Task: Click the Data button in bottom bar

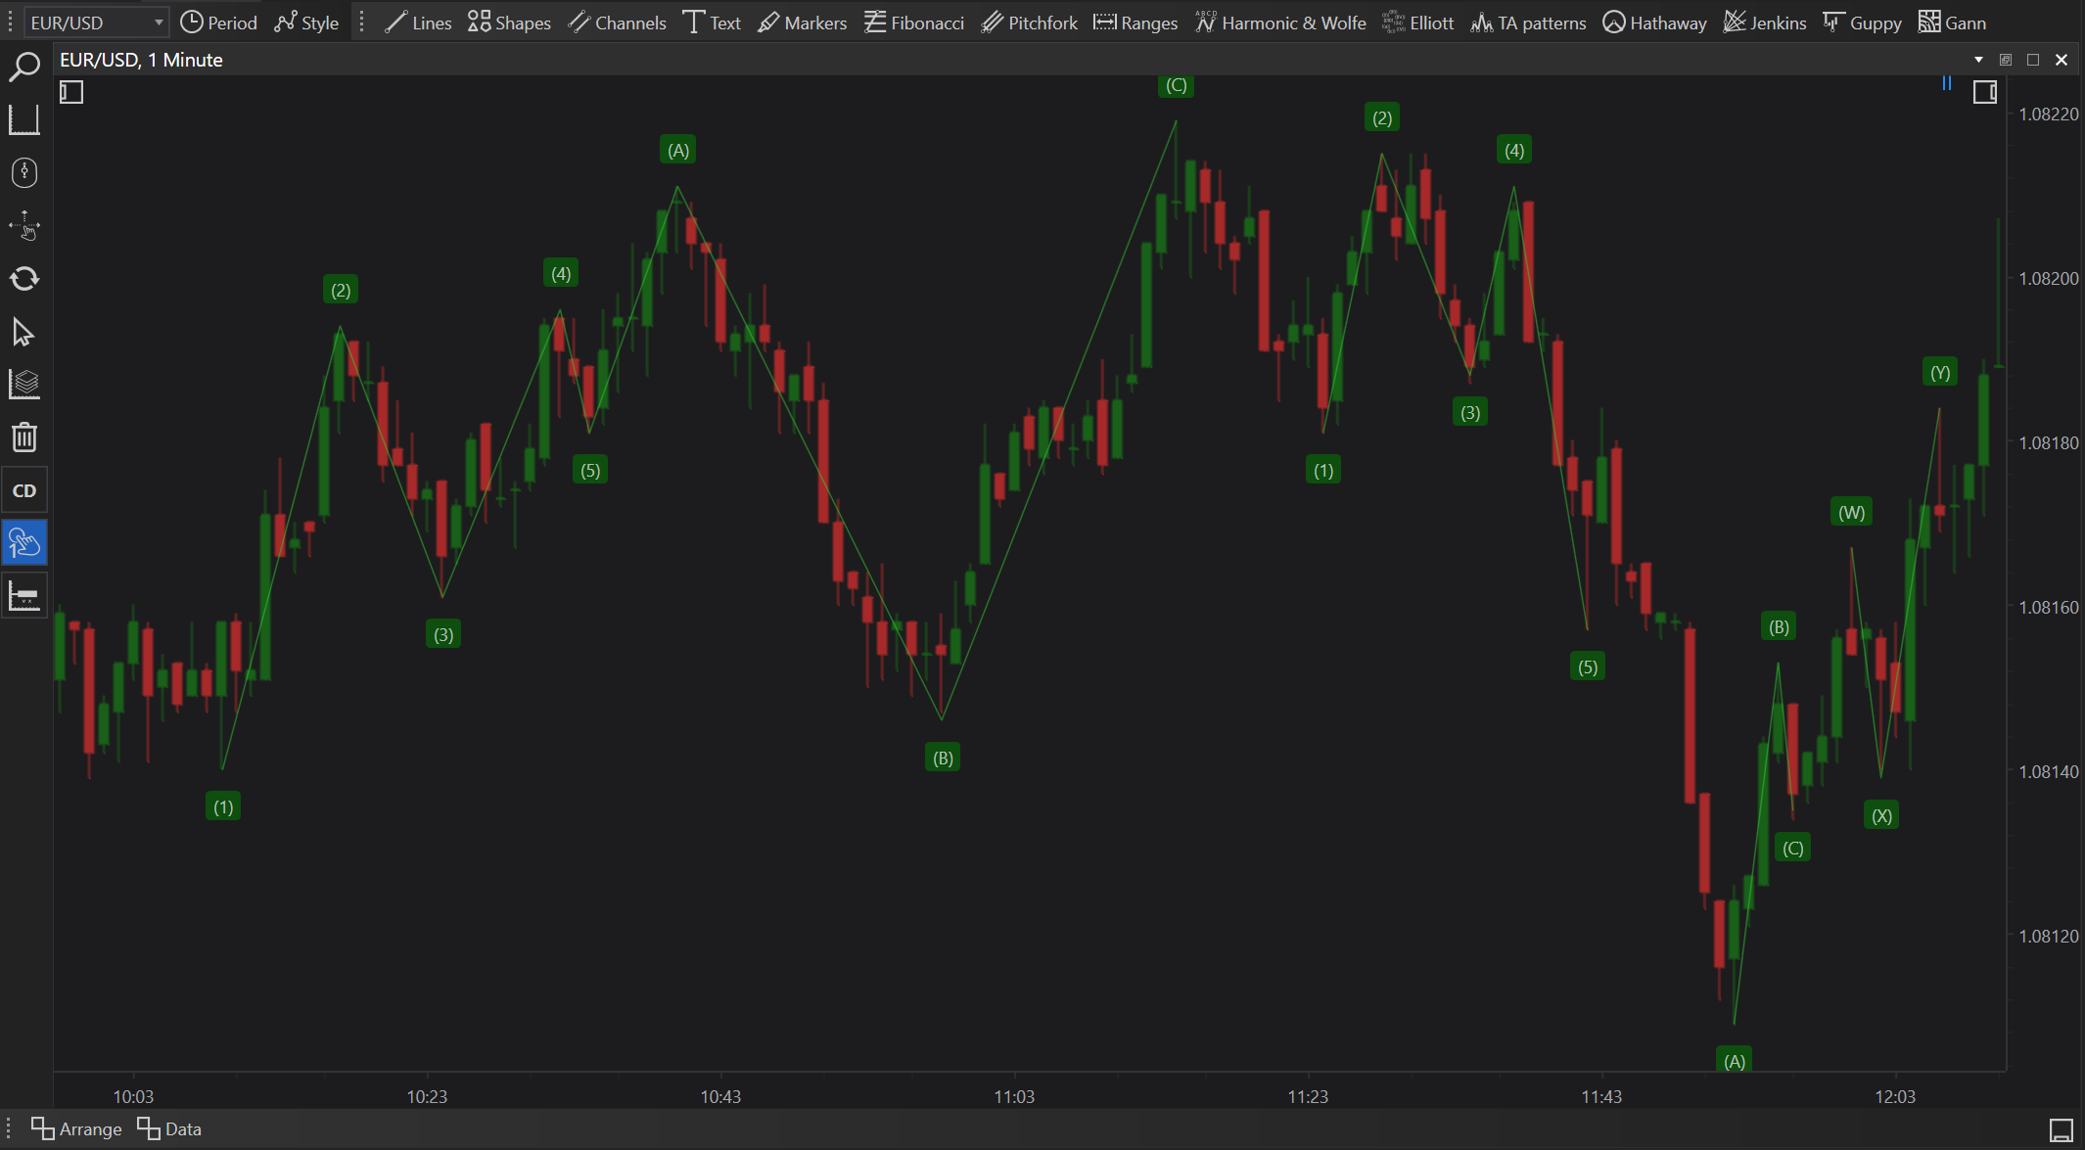Action: (169, 1128)
